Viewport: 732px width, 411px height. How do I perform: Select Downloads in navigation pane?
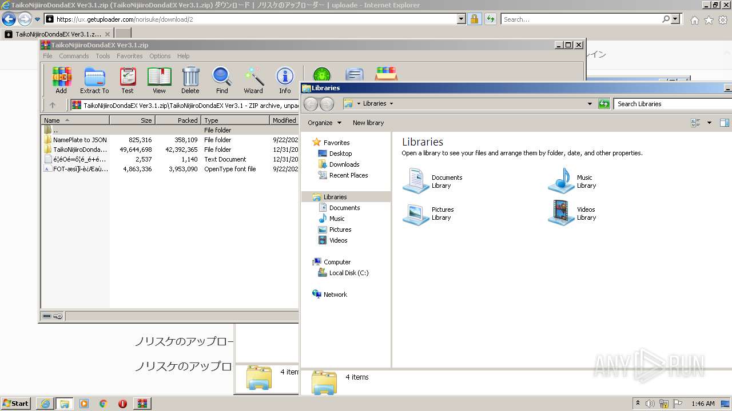tap(344, 164)
